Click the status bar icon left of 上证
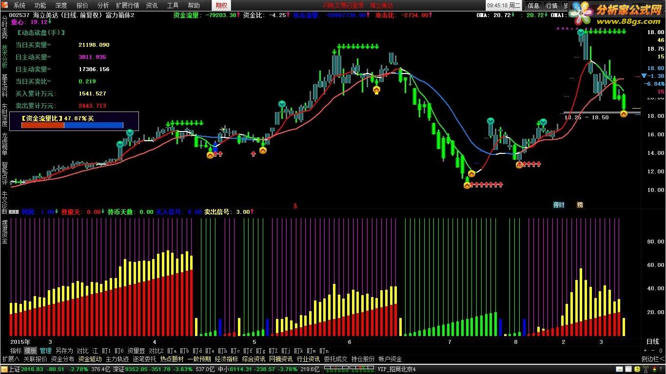Image resolution: width=666 pixels, height=374 pixels. point(4,369)
